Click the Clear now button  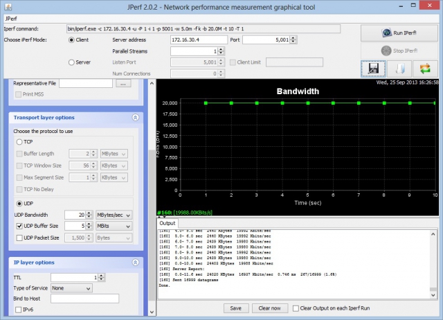(x=269, y=308)
